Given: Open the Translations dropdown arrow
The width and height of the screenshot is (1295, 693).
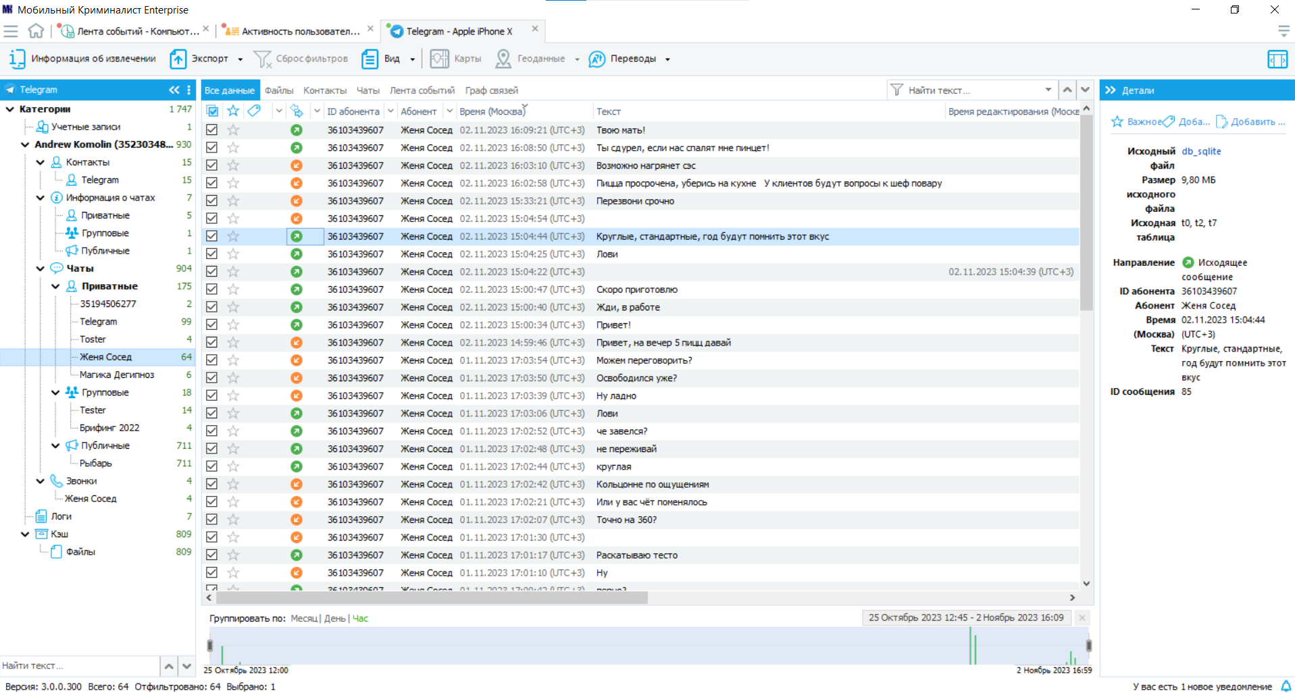Looking at the screenshot, I should pos(667,59).
